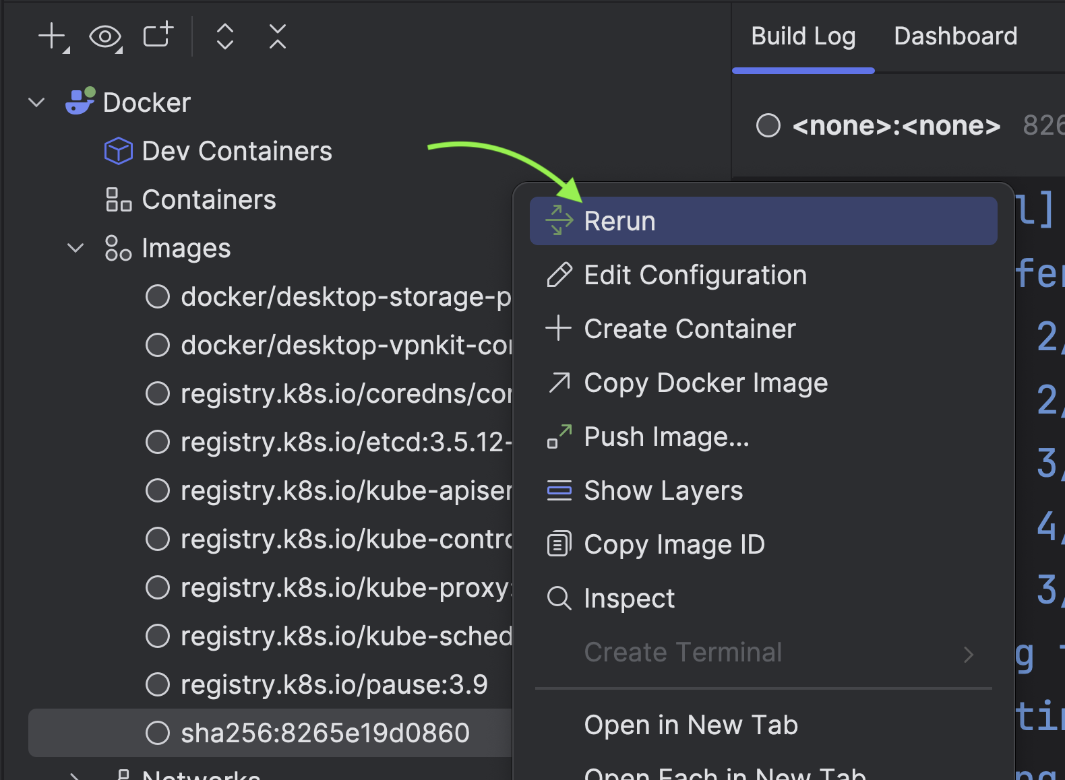This screenshot has width=1065, height=780.
Task: Click circle icon of registry.k8s.io/pause:3.9
Action: click(158, 684)
